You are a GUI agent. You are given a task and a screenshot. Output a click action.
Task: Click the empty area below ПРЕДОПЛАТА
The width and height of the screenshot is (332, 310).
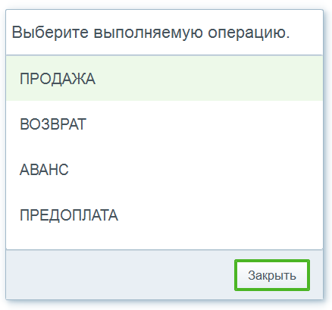(164, 243)
